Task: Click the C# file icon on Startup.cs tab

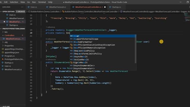Action: click(x=110, y=7)
